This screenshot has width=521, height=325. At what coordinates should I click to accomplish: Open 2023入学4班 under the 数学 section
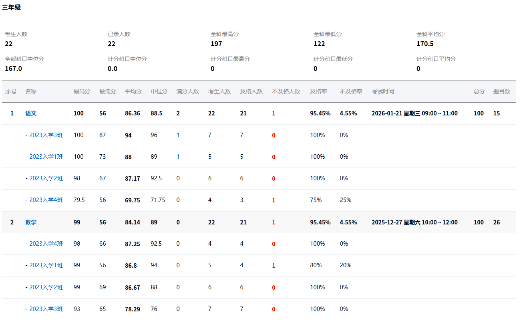click(x=46, y=244)
